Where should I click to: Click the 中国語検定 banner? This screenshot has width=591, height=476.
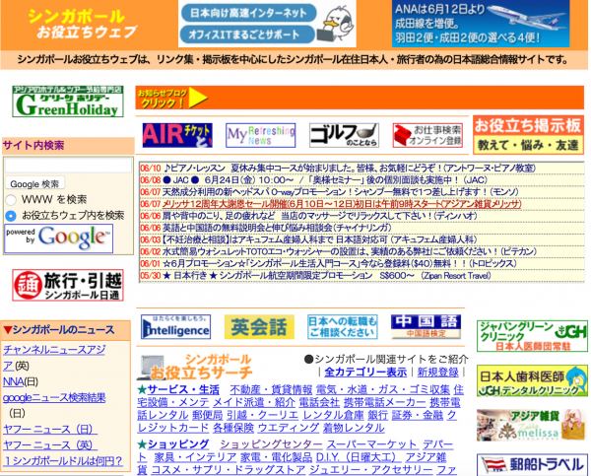[426, 326]
